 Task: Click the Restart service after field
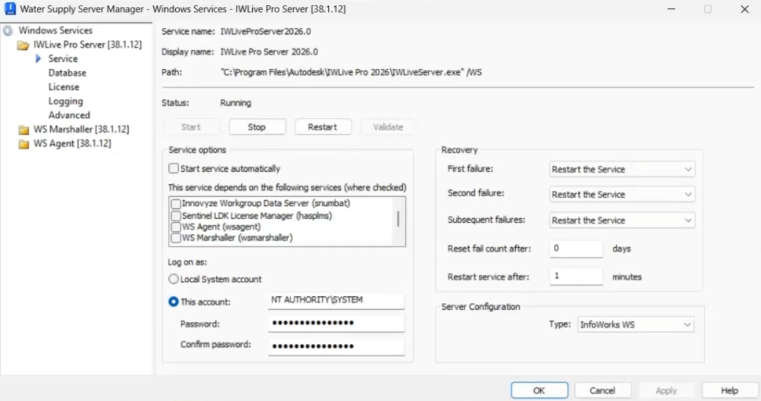click(576, 276)
